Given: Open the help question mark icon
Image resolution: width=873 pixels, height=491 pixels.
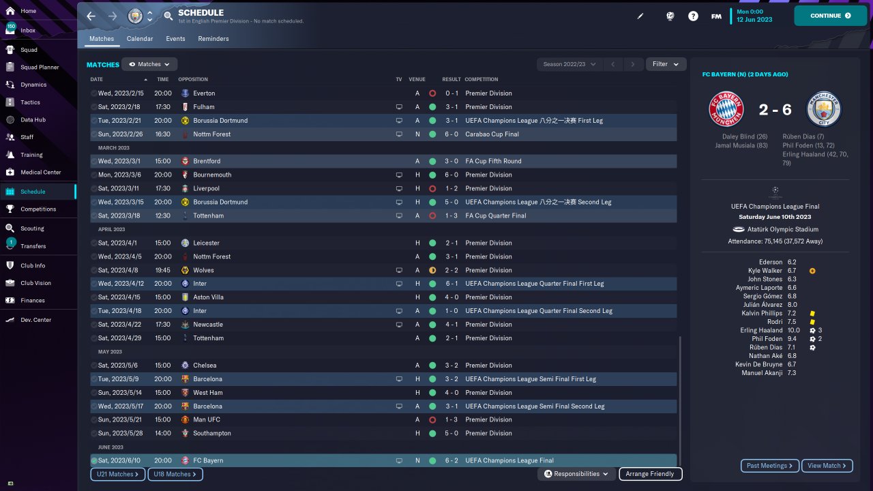Looking at the screenshot, I should (x=693, y=16).
